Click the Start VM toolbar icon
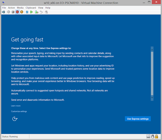This screenshot has width=162, height=140. click(x=9, y=12)
